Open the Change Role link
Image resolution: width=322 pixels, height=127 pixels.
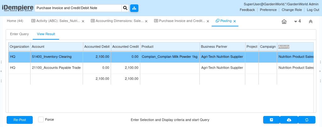click(x=291, y=10)
